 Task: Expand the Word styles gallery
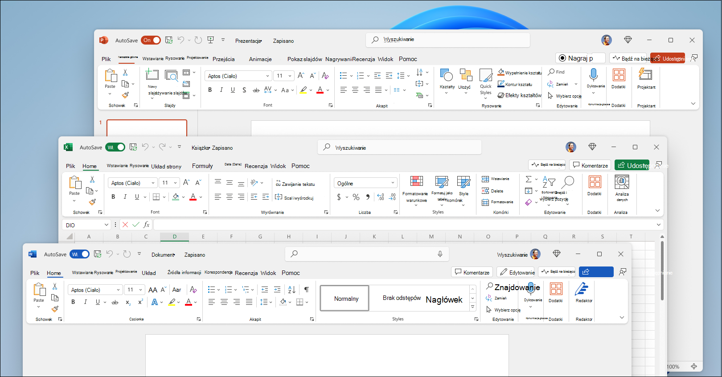click(472, 307)
